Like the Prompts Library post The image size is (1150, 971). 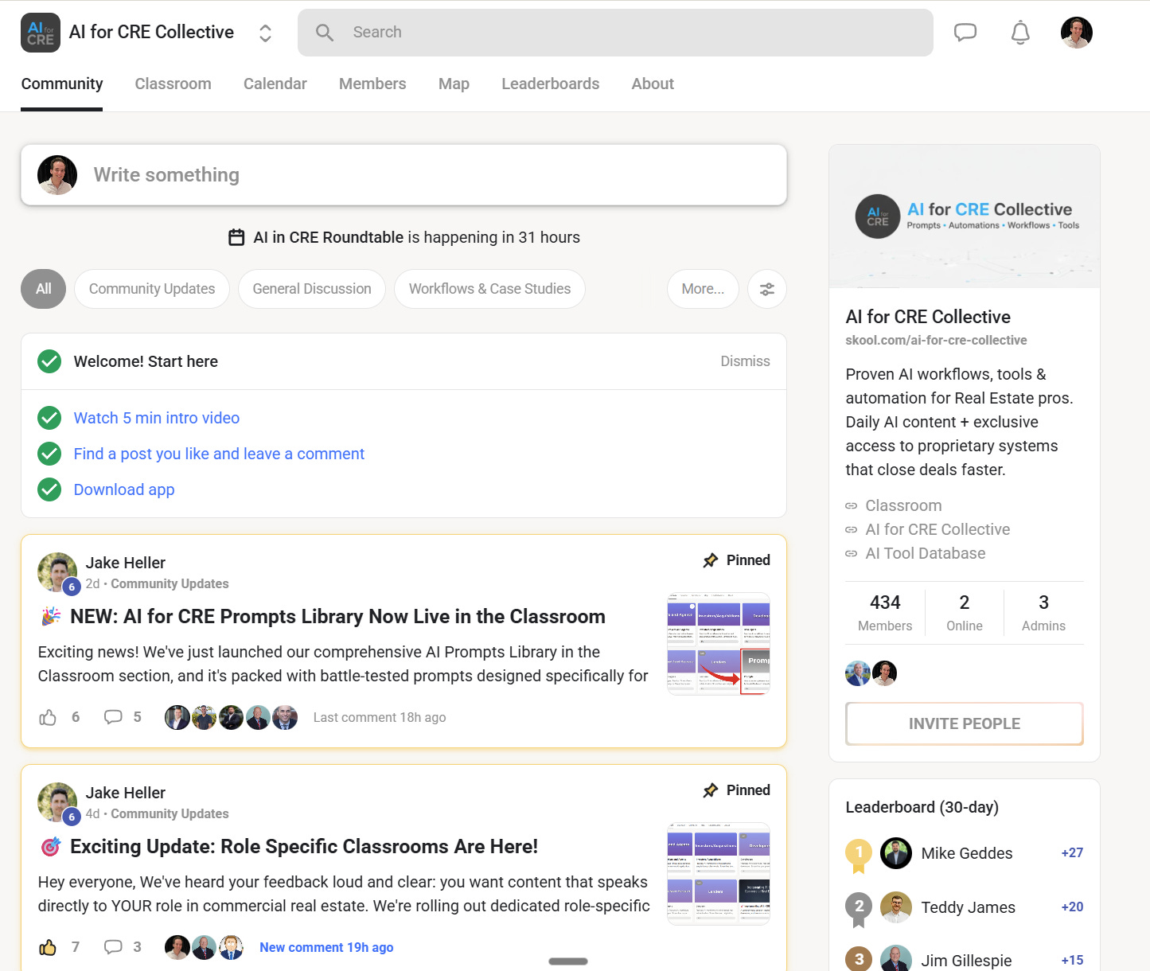pyautogui.click(x=48, y=717)
